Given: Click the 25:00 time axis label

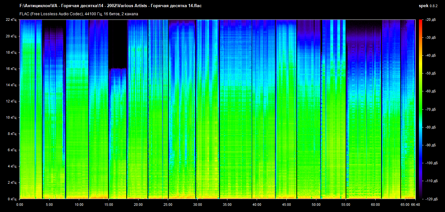Looking at the screenshot, I should click(x=168, y=205).
